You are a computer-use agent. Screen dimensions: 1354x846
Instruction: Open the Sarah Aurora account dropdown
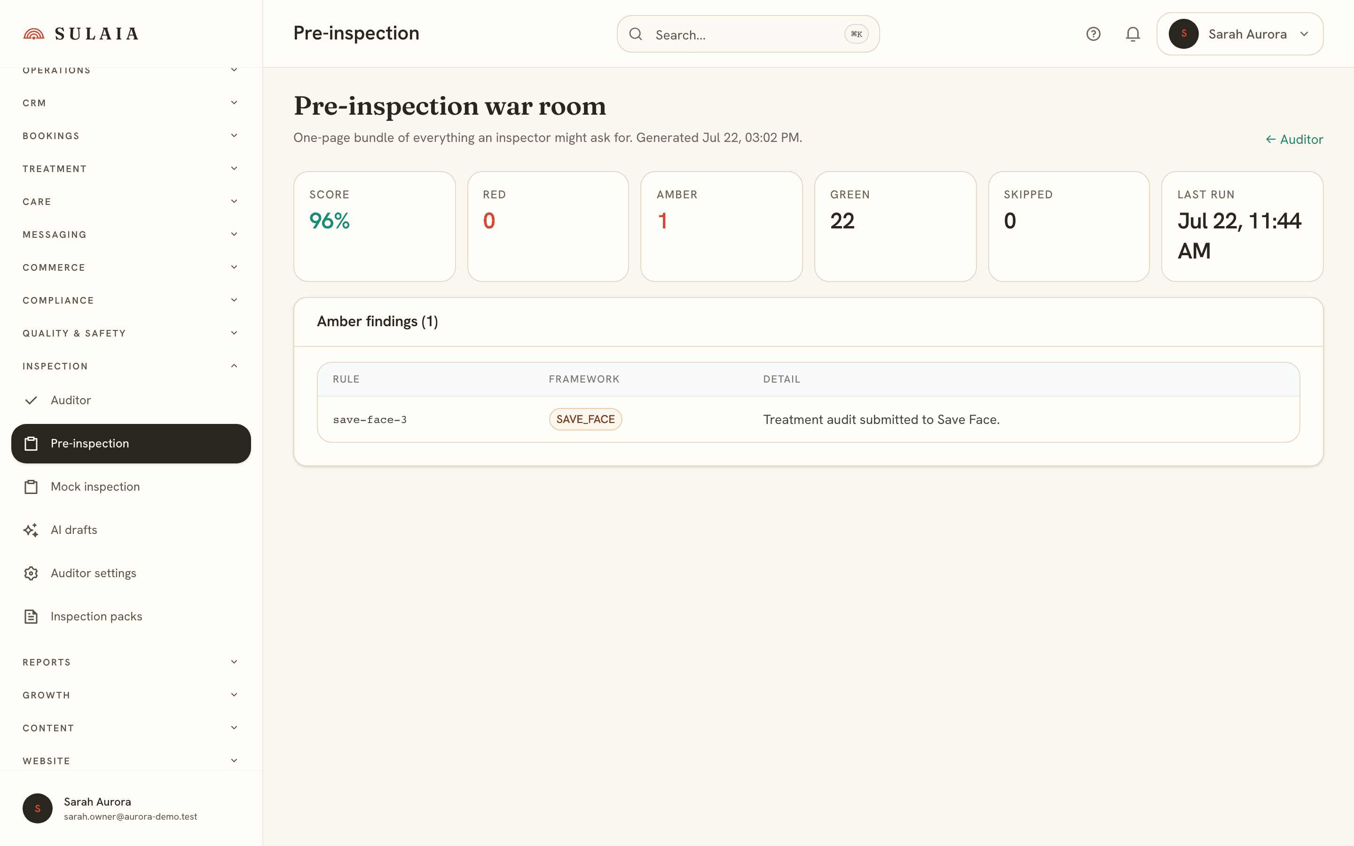coord(1240,34)
